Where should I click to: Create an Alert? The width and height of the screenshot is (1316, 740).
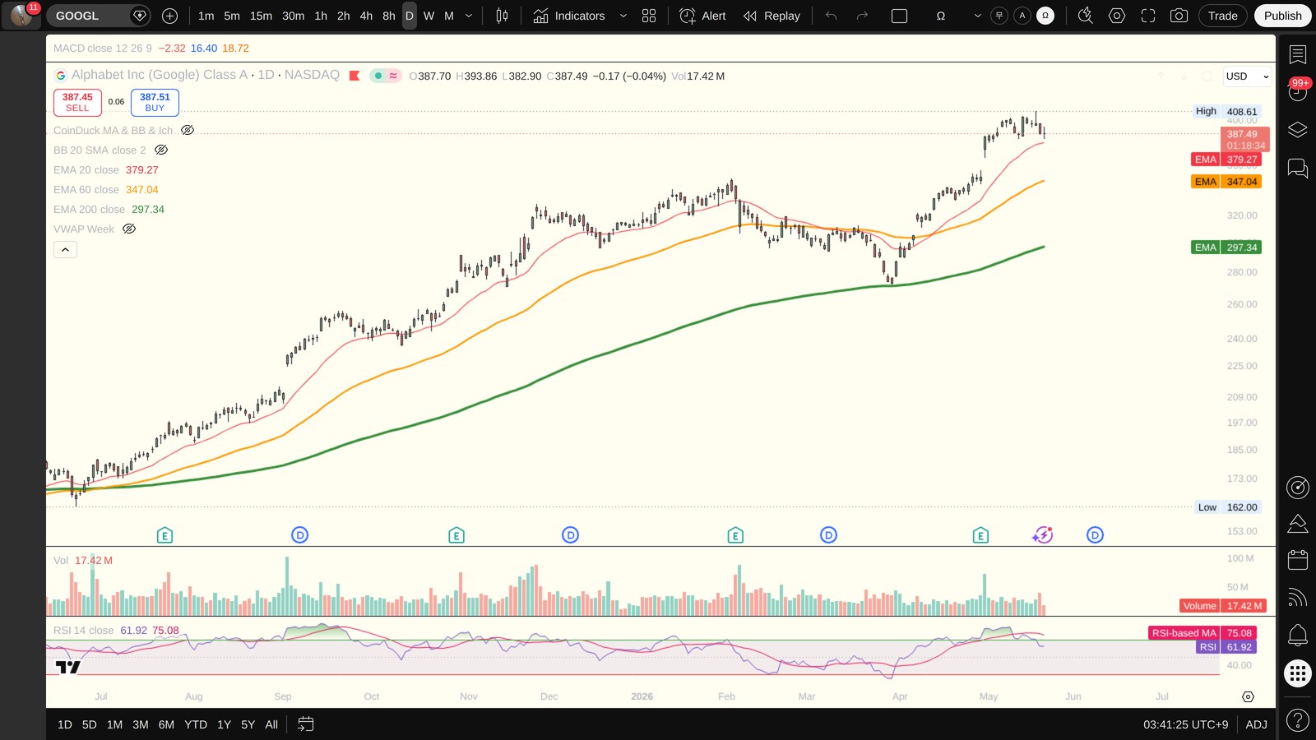[x=702, y=16]
